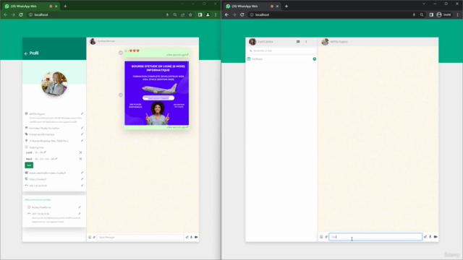Start video call in right window
The height and width of the screenshot is (260, 463).
(x=436, y=237)
